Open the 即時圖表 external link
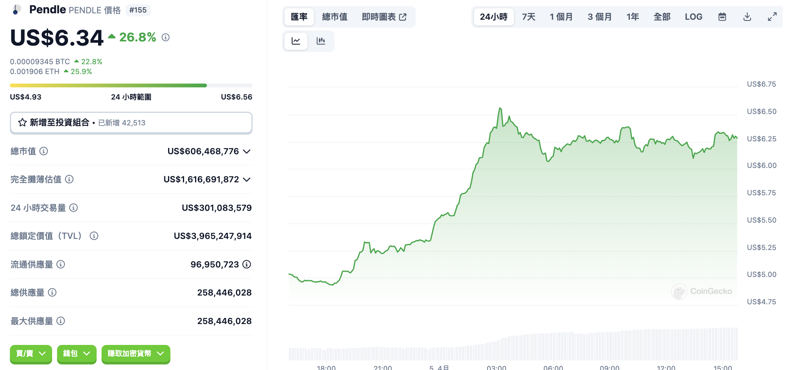 [x=384, y=17]
